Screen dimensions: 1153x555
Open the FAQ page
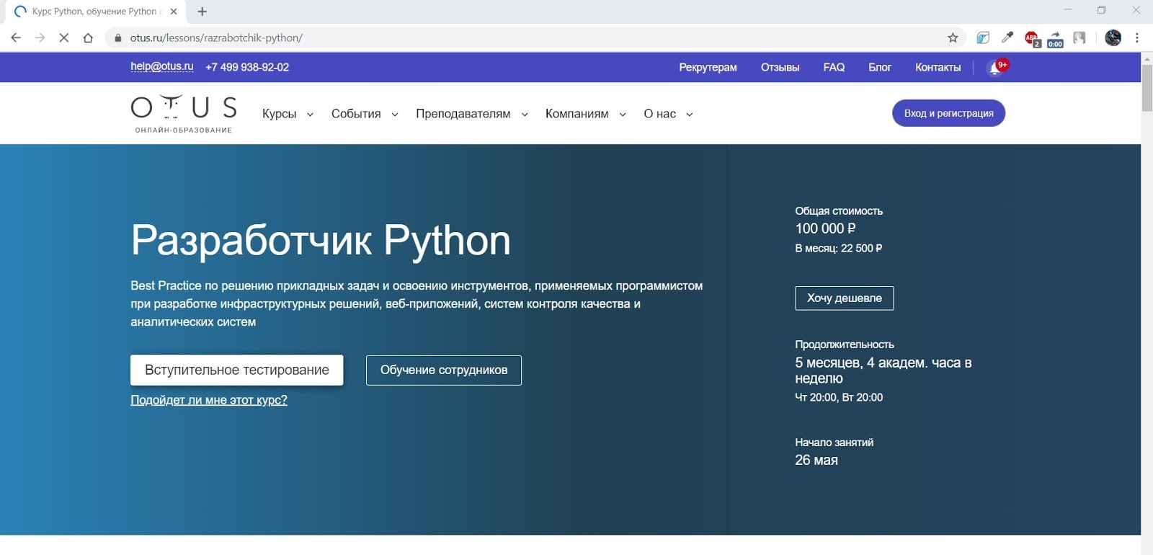click(x=834, y=67)
